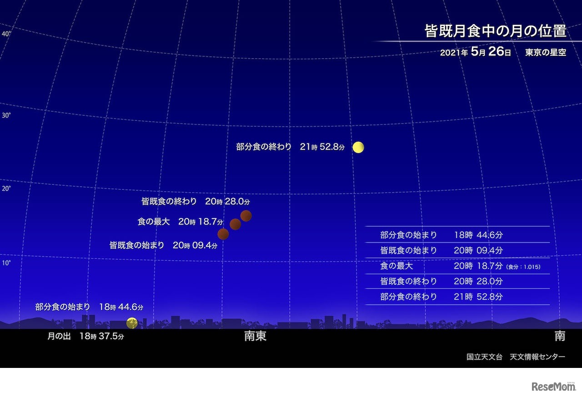
Task: Click the dark moon at maximum eclipse
Action: click(235, 223)
